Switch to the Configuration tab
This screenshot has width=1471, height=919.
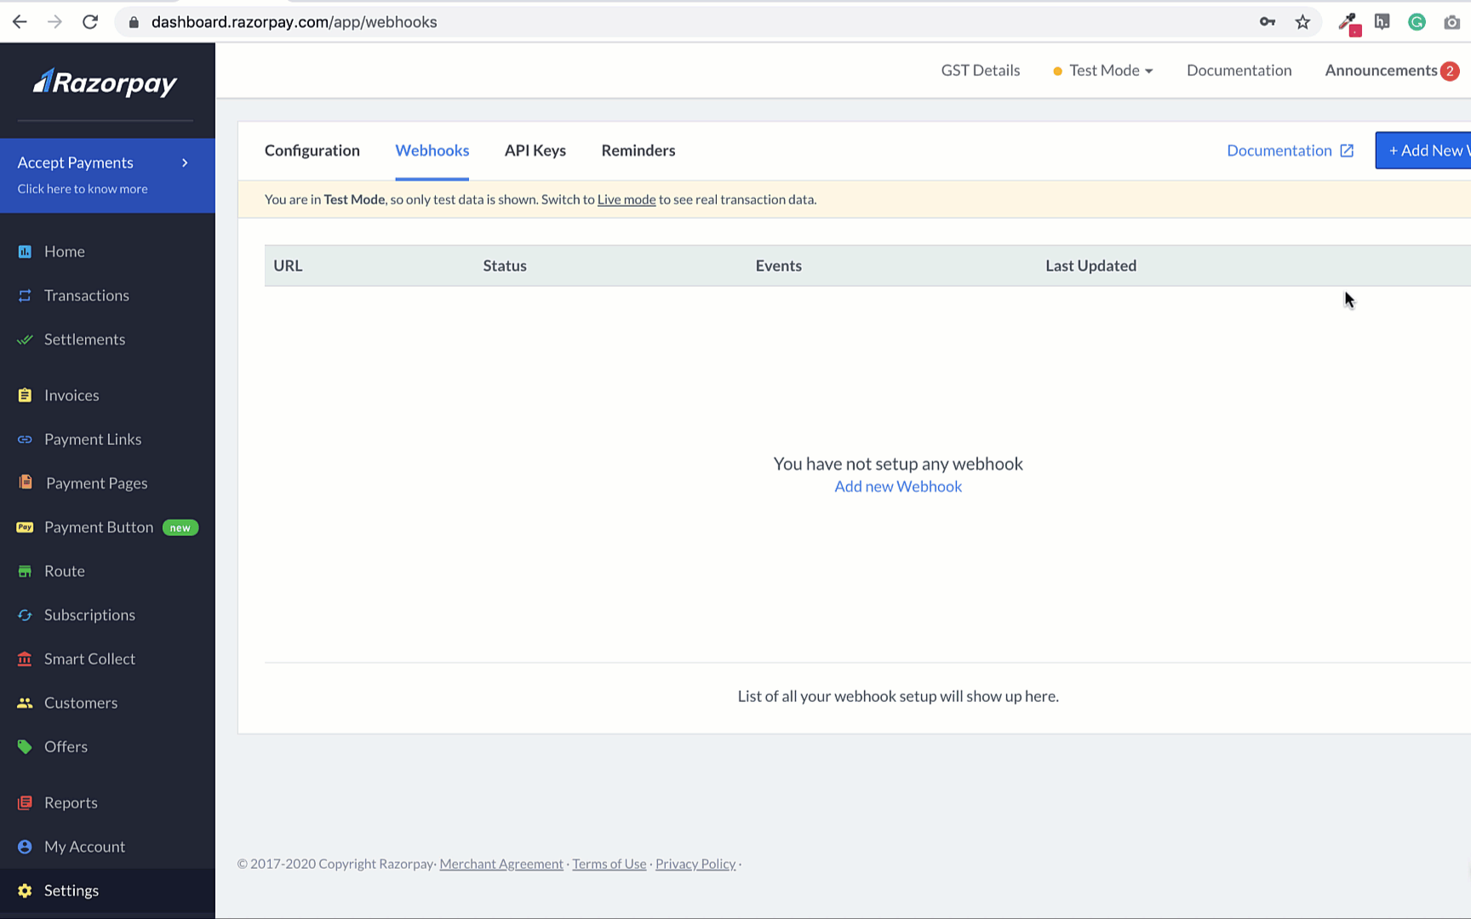click(312, 151)
